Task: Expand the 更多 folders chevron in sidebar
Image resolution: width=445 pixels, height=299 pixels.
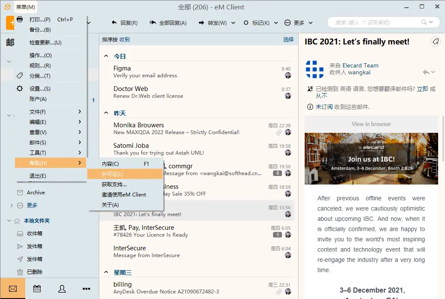Action: 12,205
